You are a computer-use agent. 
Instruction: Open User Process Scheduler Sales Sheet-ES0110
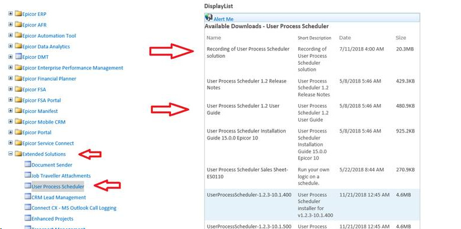click(x=247, y=173)
